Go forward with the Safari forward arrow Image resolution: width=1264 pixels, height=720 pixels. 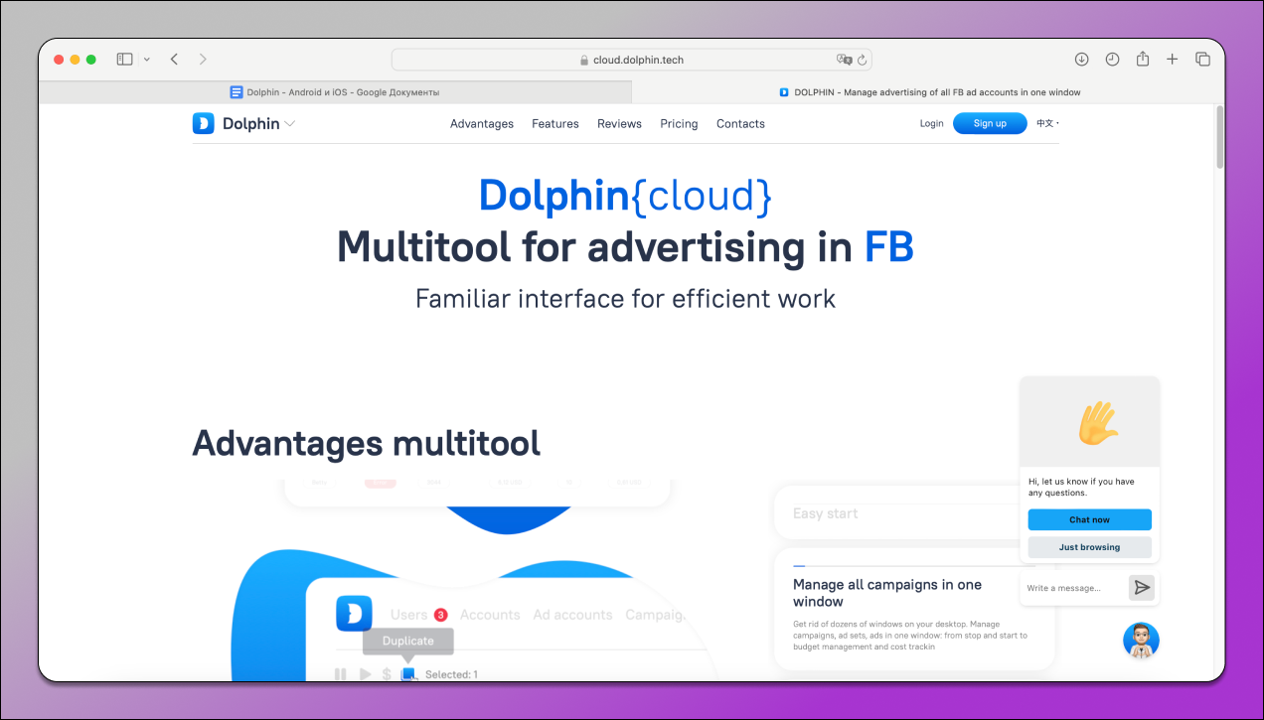tap(203, 60)
